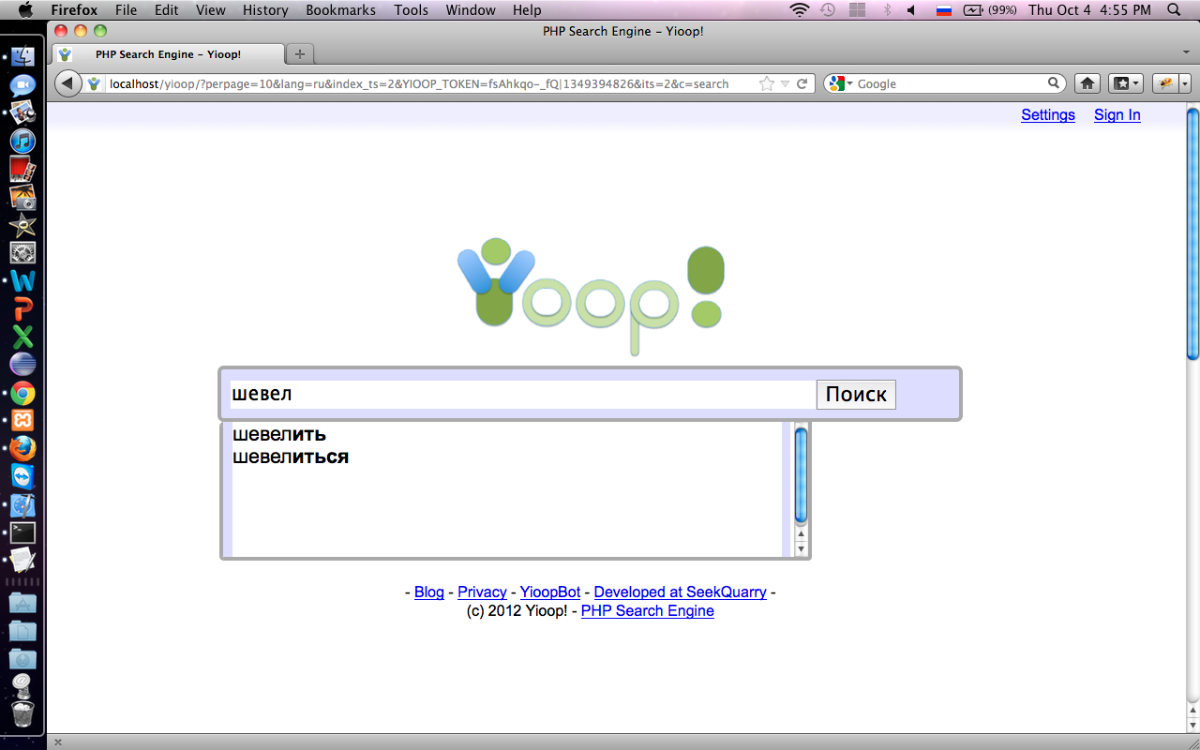
Task: Open the Trash in the dock
Action: tap(22, 714)
